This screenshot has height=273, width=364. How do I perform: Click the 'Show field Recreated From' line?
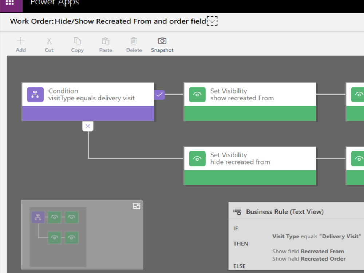(308, 252)
